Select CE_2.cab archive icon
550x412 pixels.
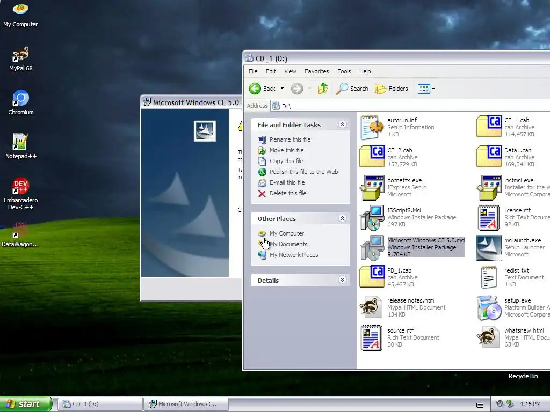click(372, 157)
